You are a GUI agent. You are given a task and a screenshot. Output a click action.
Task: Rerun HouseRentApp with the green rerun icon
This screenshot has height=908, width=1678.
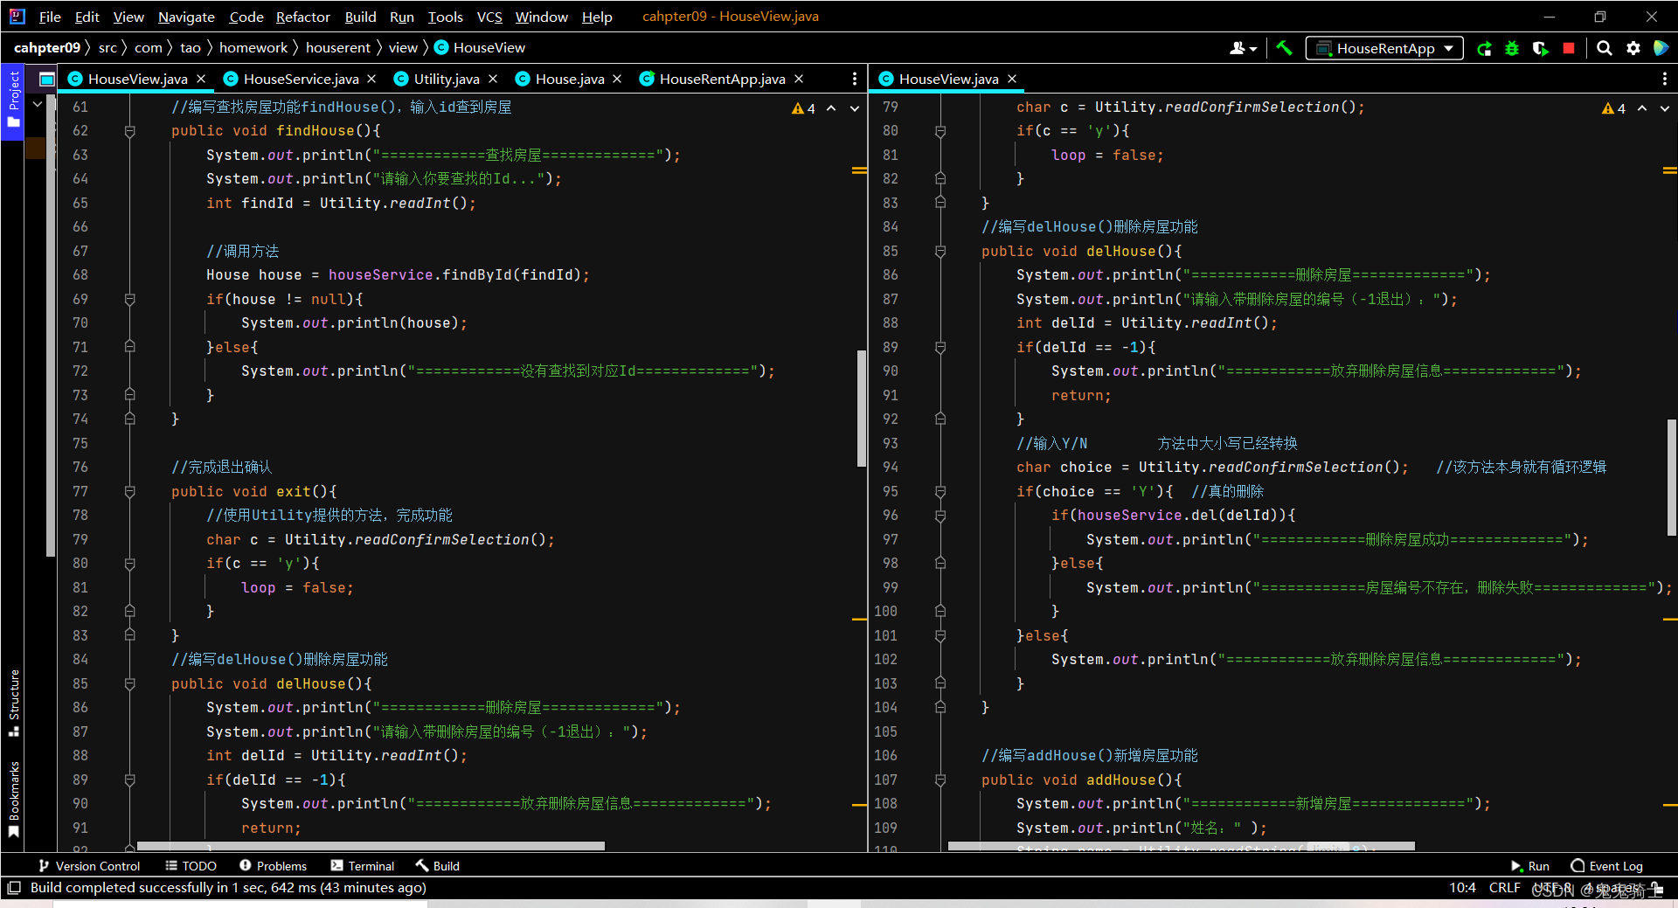pyautogui.click(x=1484, y=49)
